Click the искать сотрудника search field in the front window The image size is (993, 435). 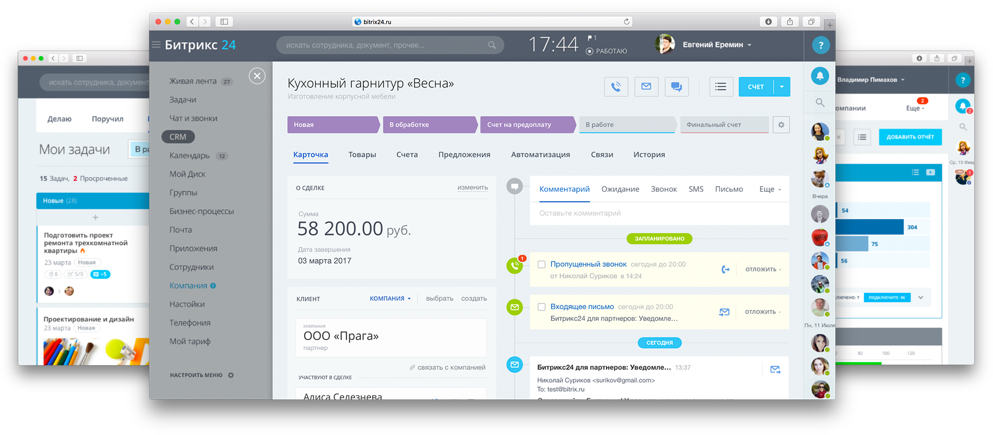(390, 45)
